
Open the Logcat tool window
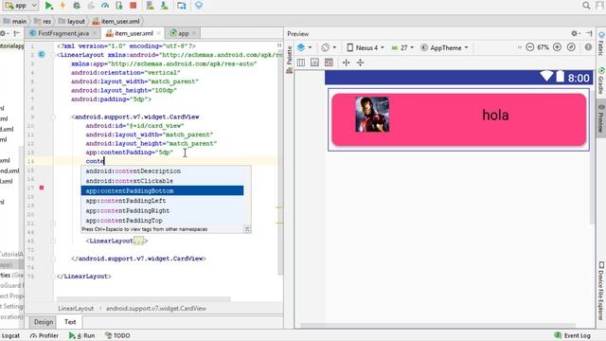10,335
